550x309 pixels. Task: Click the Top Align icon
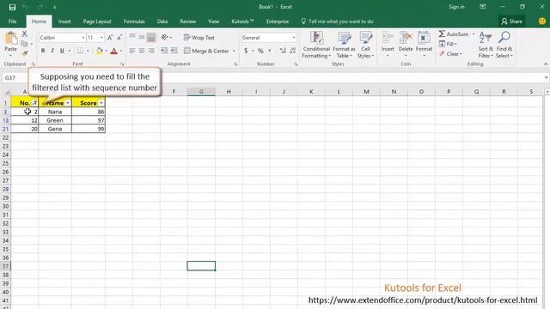click(x=132, y=37)
